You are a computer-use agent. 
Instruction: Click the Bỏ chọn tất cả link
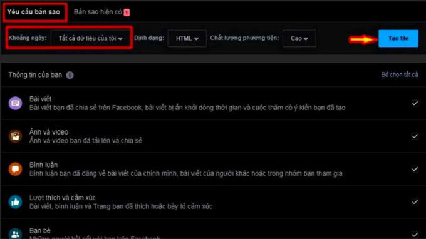(400, 74)
